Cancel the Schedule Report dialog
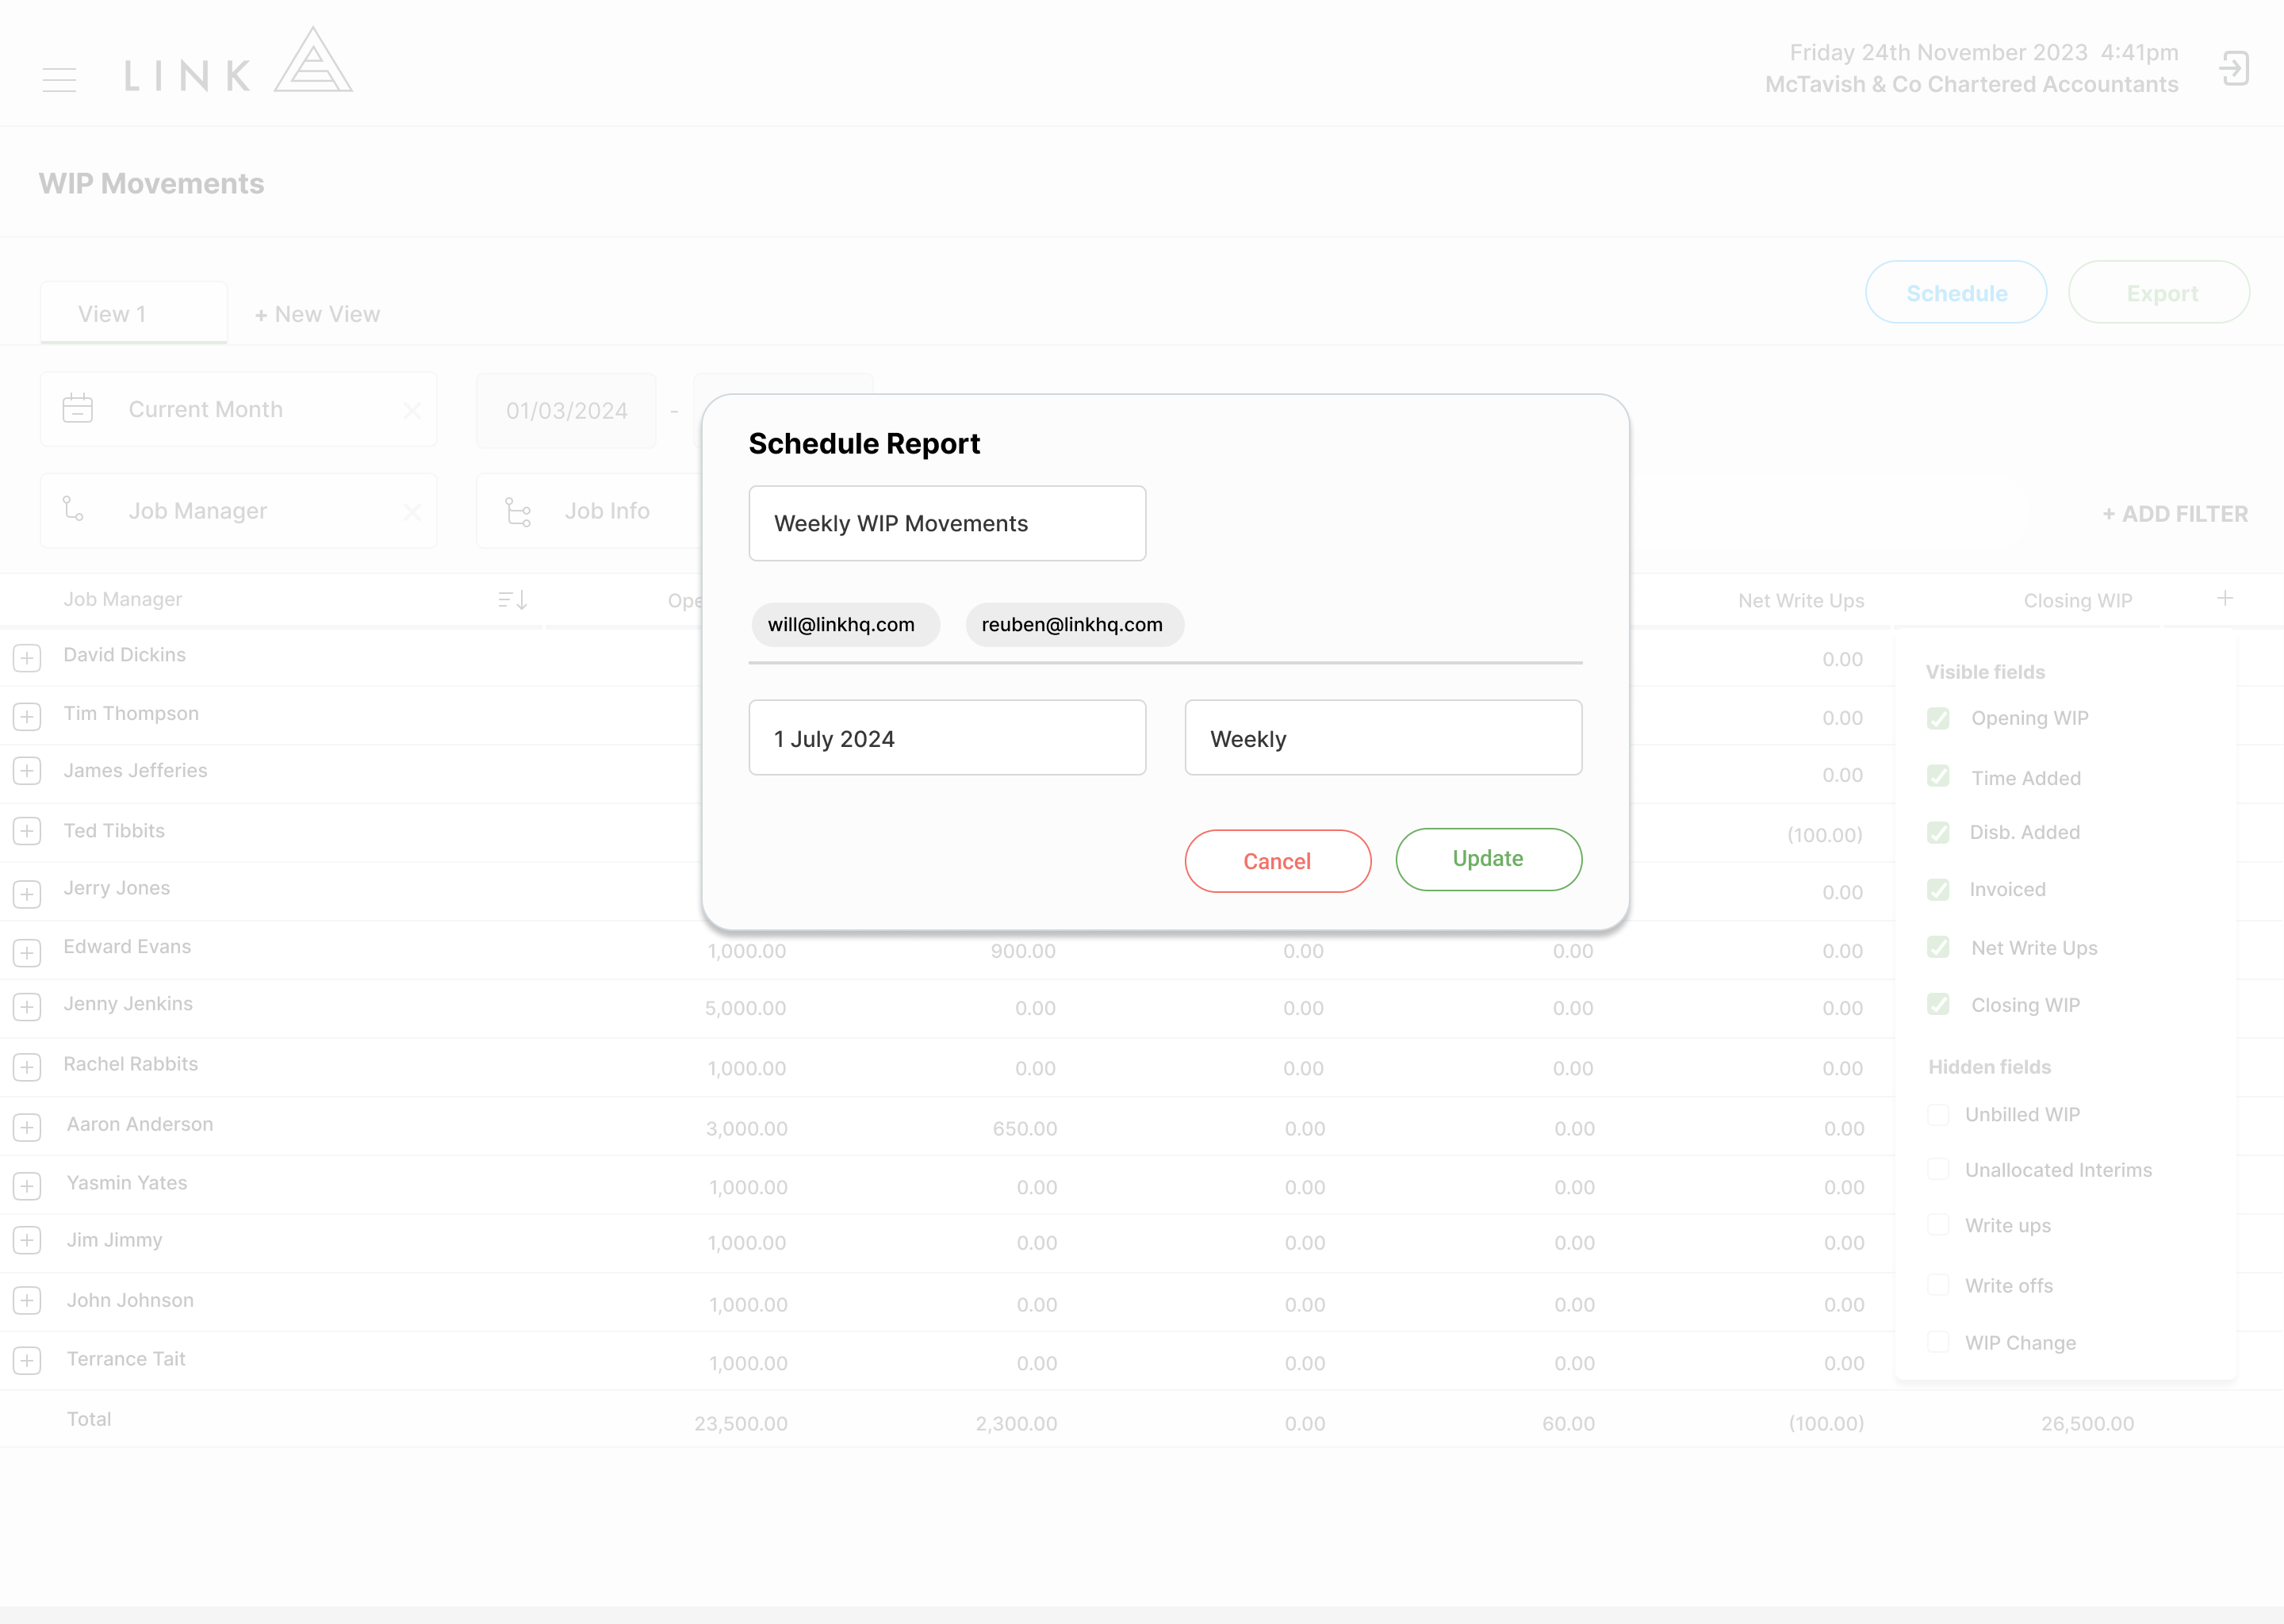Screen dimensions: 2284x1624 1278,861
